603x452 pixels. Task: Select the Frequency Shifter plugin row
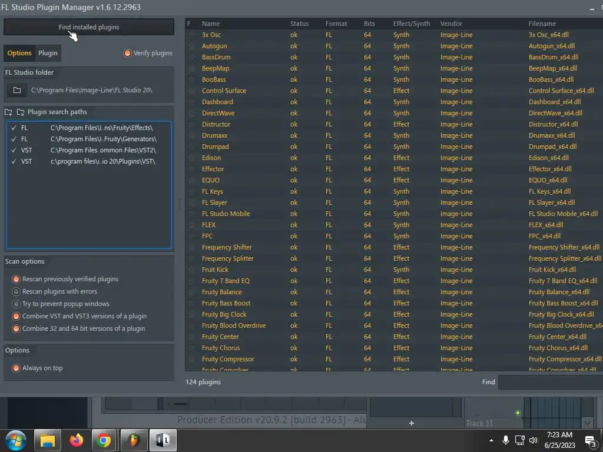coord(394,247)
